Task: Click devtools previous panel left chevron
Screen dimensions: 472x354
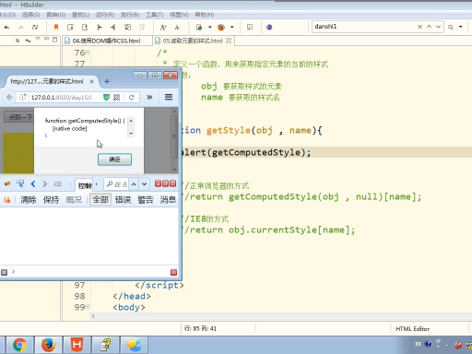Action: tap(33, 183)
